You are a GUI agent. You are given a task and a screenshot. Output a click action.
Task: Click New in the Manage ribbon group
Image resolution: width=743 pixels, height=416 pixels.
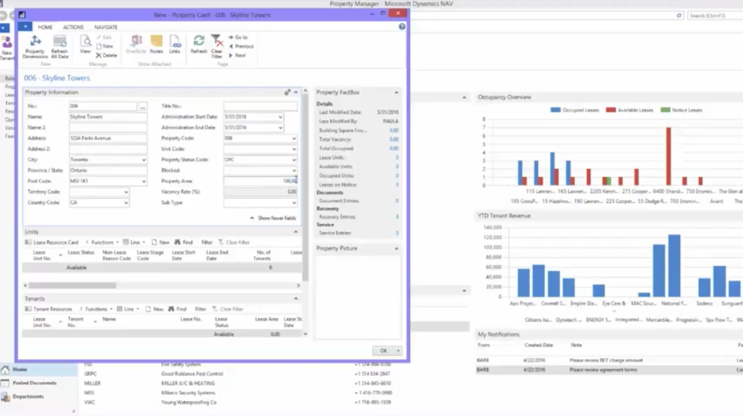(x=105, y=46)
